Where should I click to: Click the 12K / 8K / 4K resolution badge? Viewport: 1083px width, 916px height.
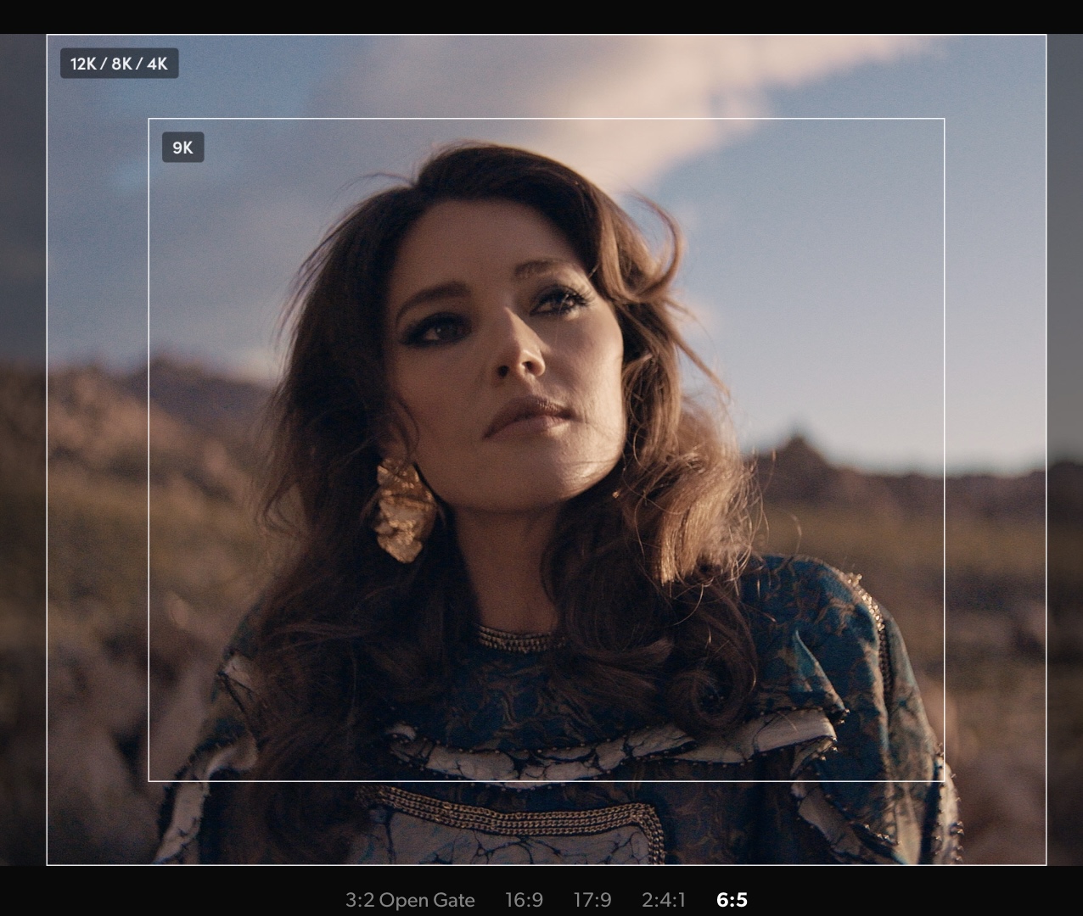click(x=119, y=64)
